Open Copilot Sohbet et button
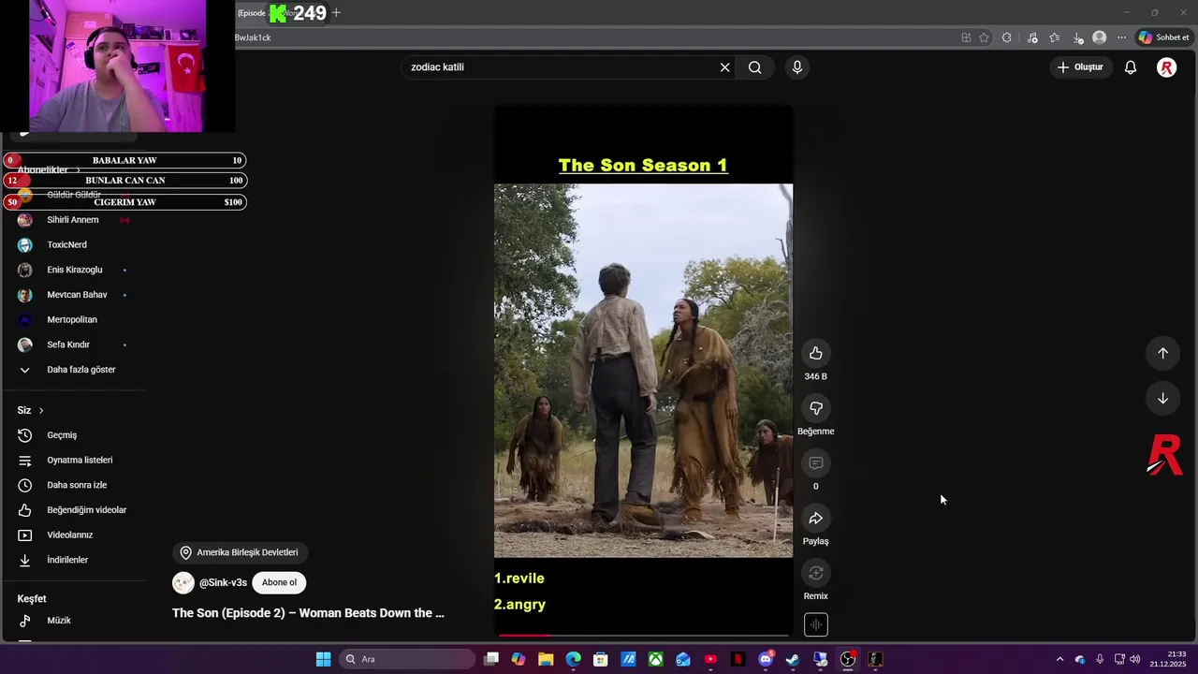1198x674 pixels. tap(1163, 37)
